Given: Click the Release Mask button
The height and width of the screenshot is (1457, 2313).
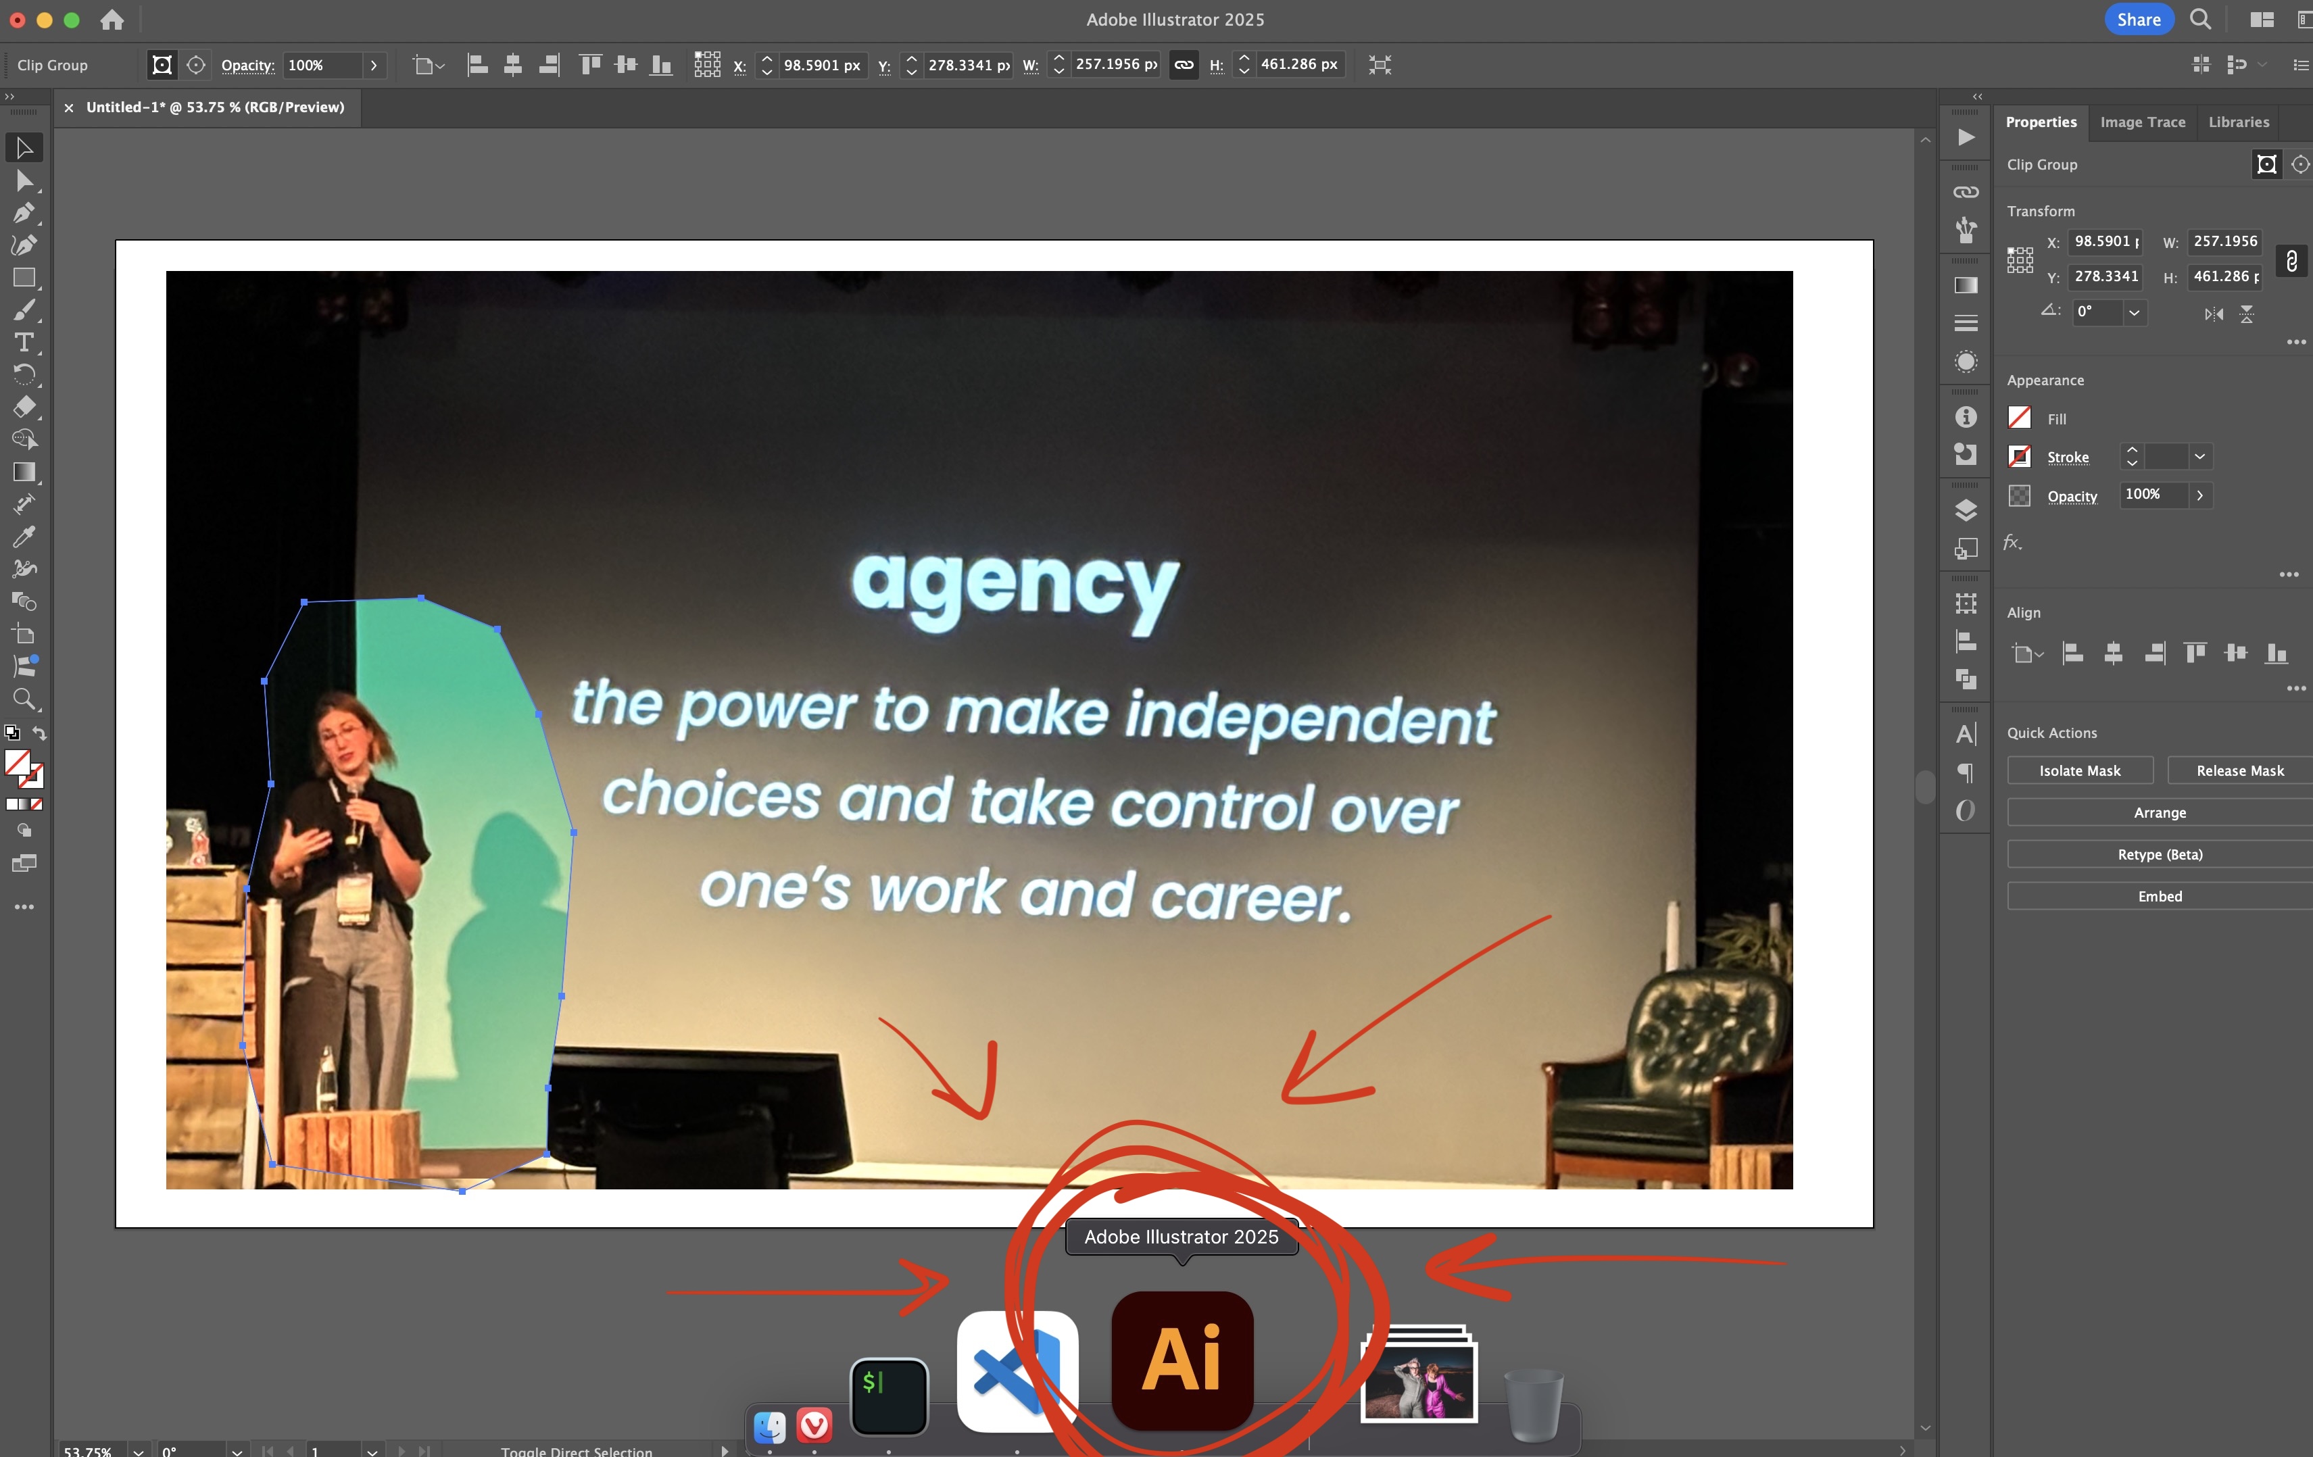Looking at the screenshot, I should click(x=2240, y=770).
